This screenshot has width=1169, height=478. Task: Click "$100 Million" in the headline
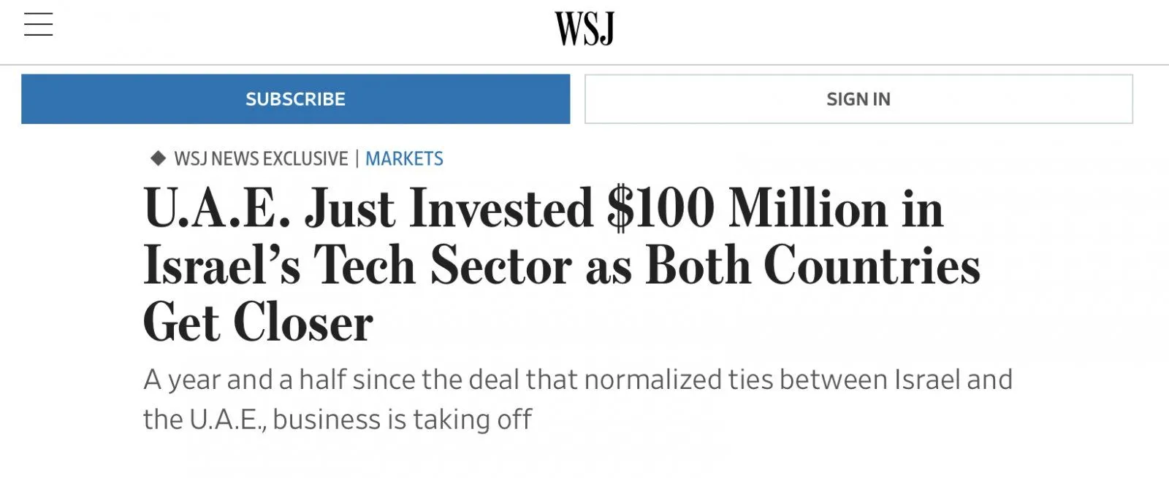tap(747, 209)
